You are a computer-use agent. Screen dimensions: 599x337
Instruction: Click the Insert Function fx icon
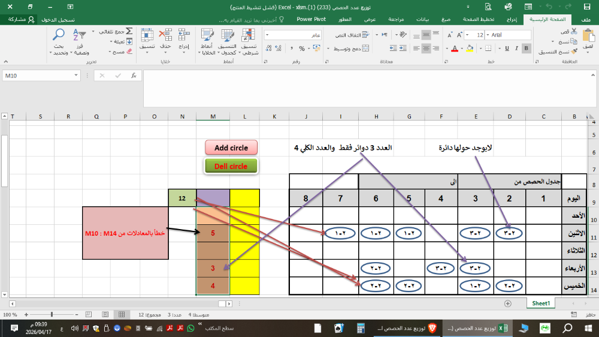(133, 76)
